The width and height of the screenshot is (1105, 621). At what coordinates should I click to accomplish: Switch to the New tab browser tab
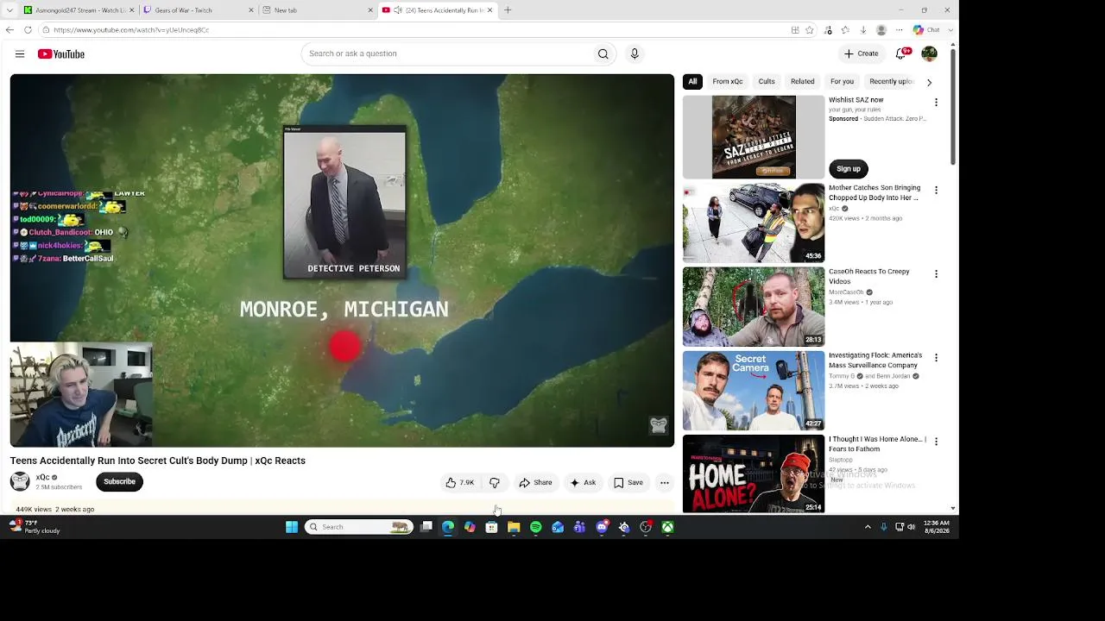316,10
